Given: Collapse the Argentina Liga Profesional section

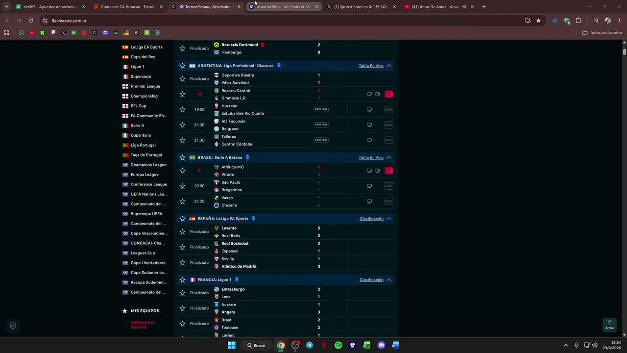Looking at the screenshot, I should click(389, 66).
